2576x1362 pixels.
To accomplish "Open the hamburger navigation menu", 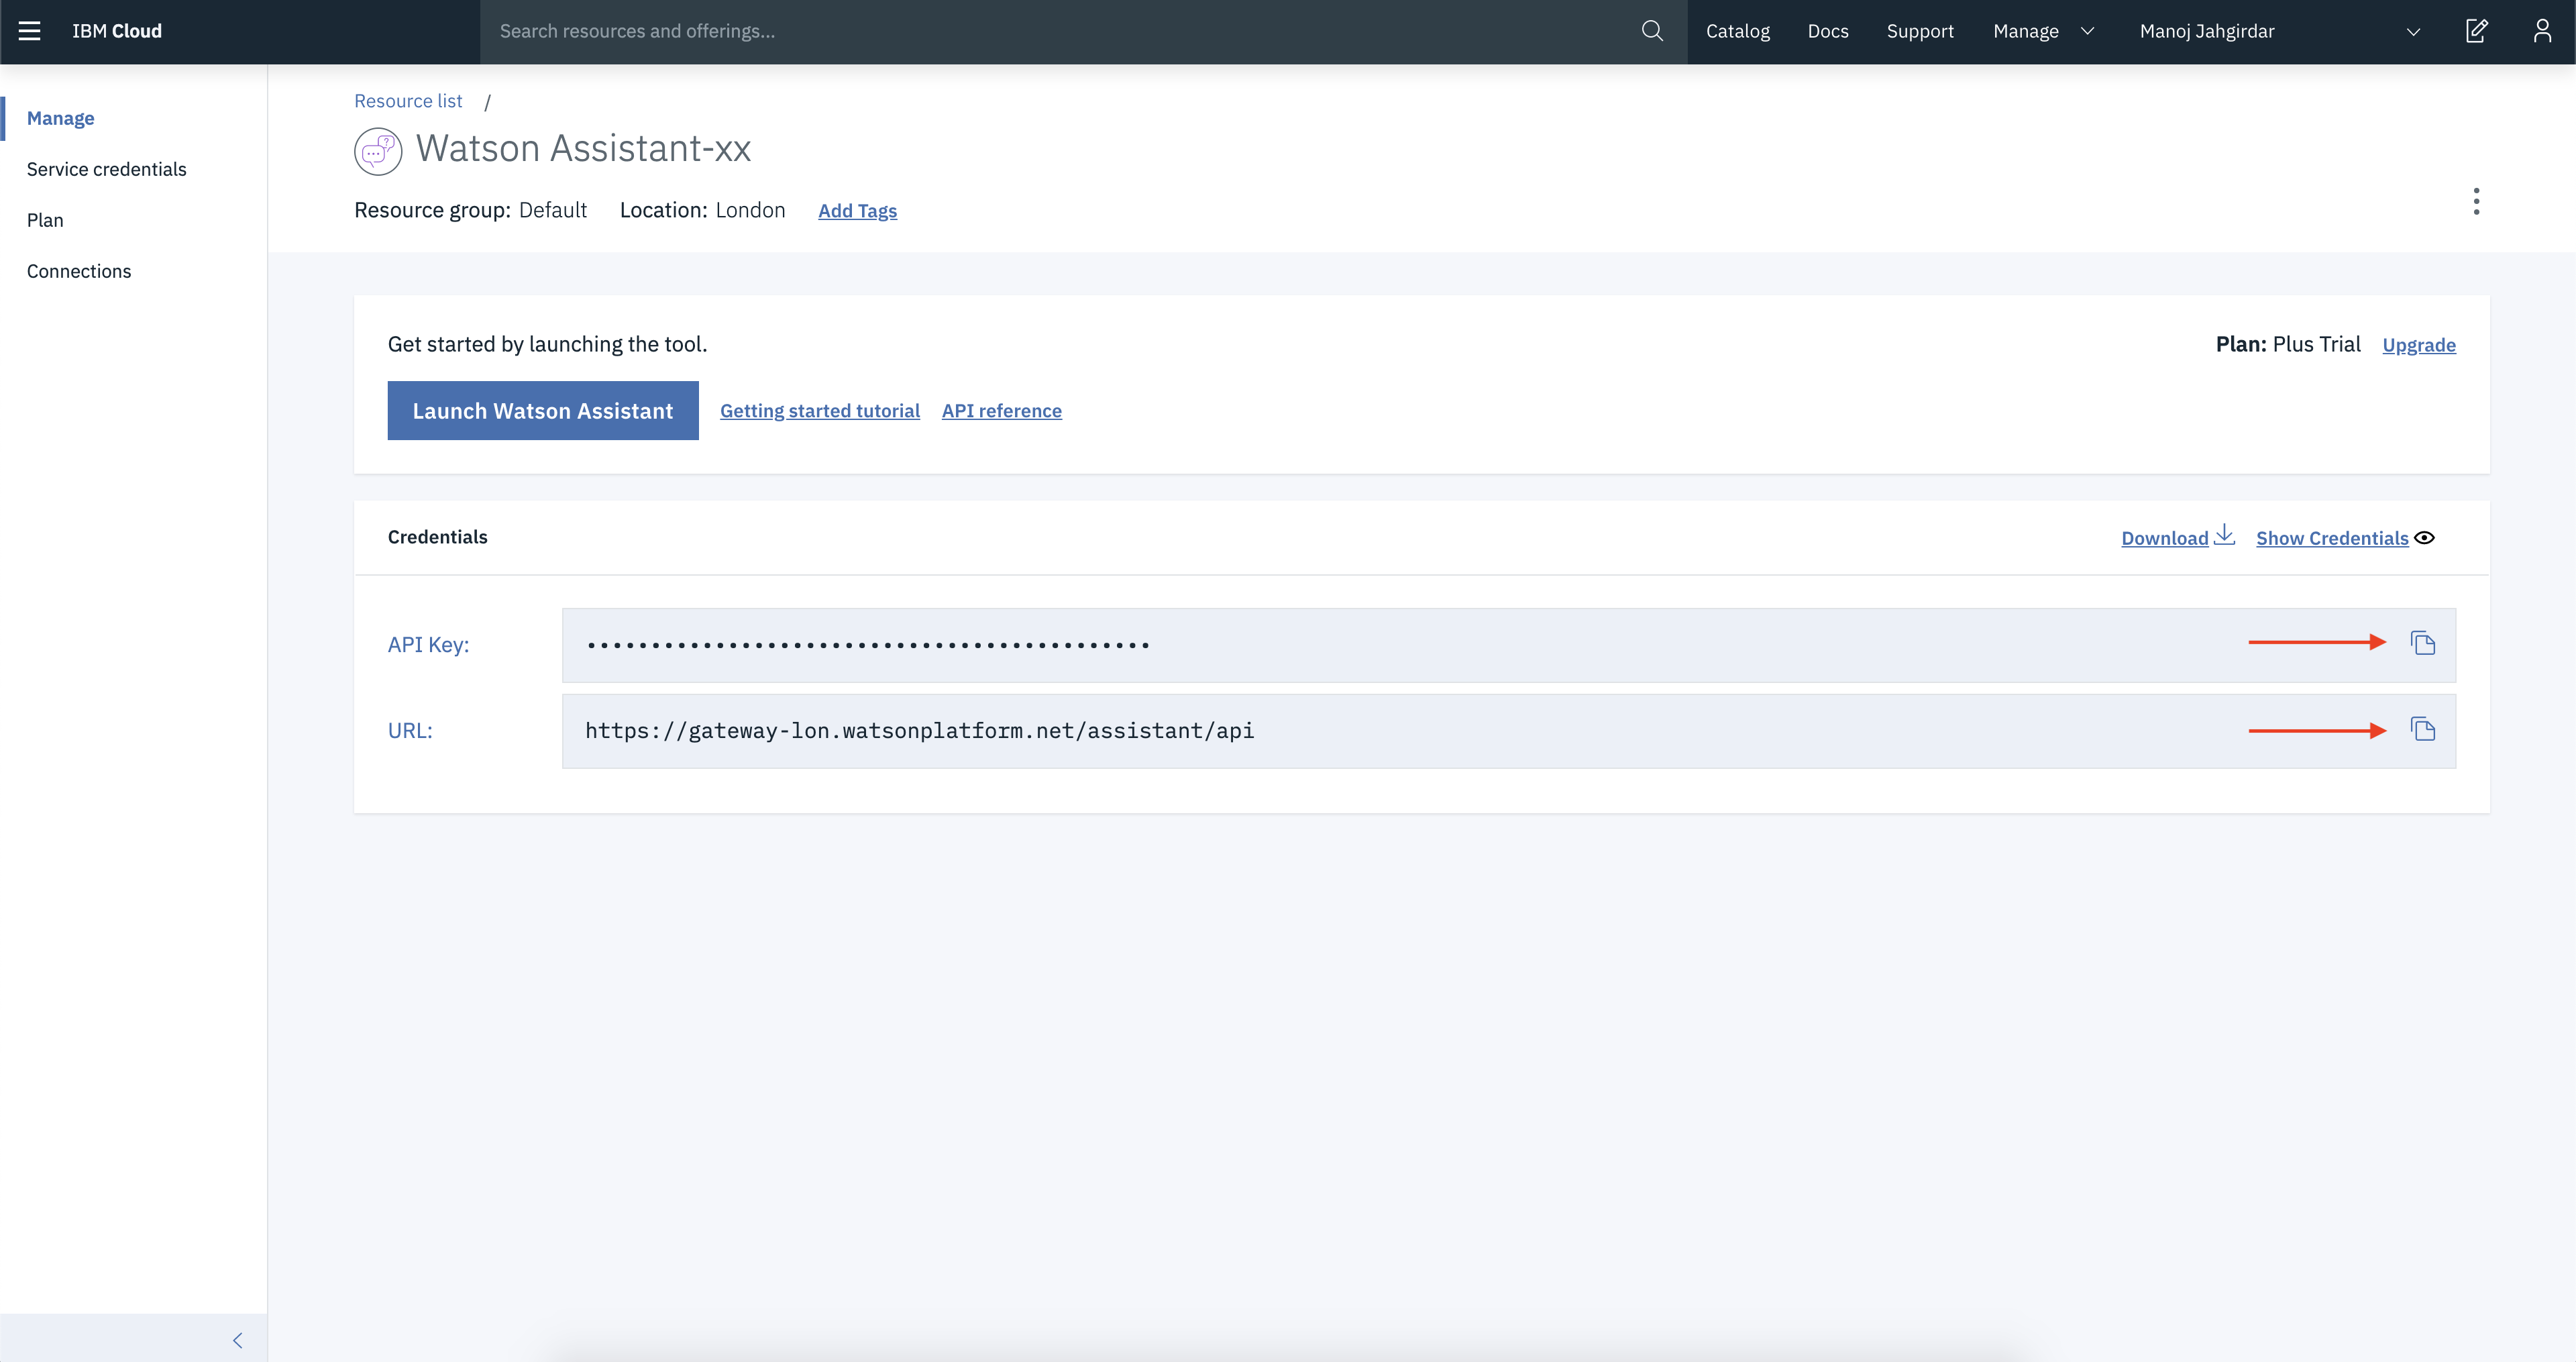I will click(x=30, y=31).
